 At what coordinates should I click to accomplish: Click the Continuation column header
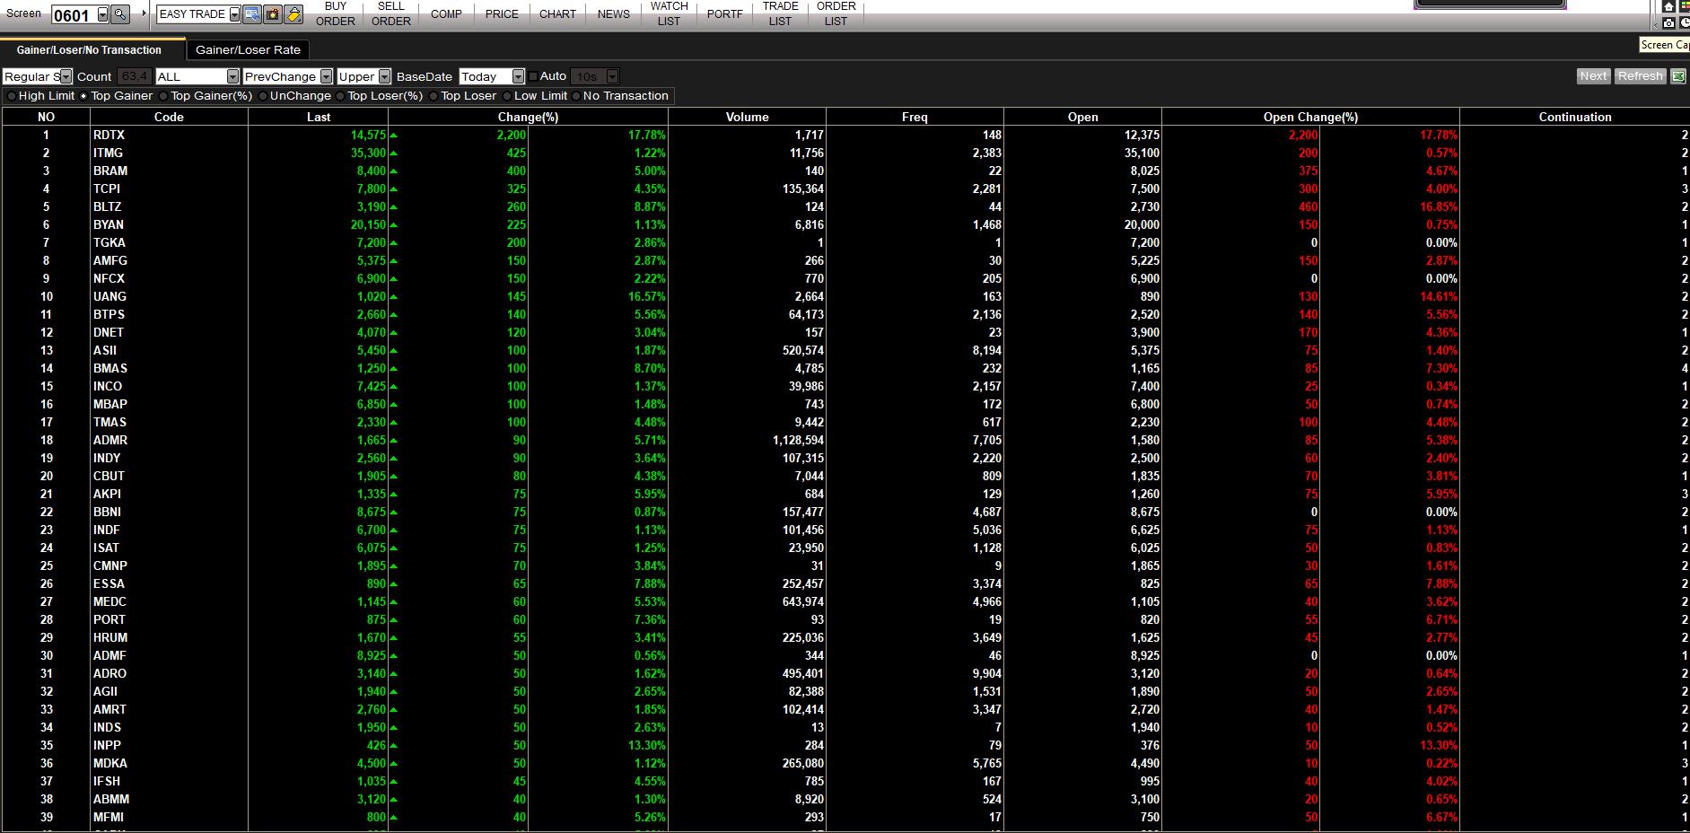[x=1575, y=117]
